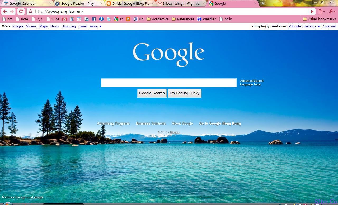Click the I'm Feeling Lucky button
338x205 pixels.
click(185, 93)
